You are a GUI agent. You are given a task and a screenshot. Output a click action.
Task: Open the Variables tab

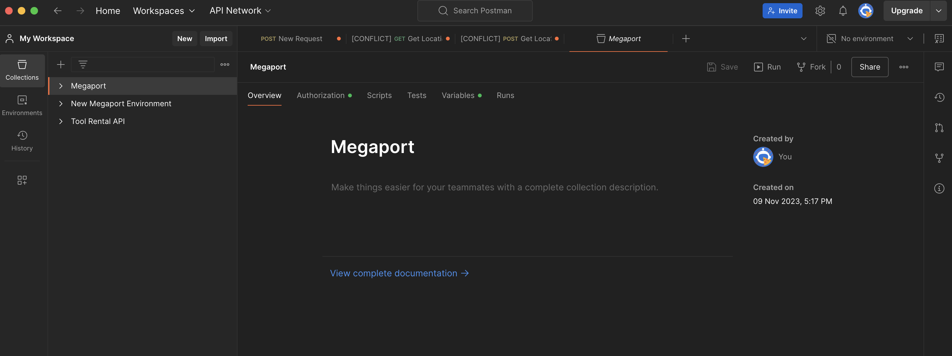click(461, 95)
